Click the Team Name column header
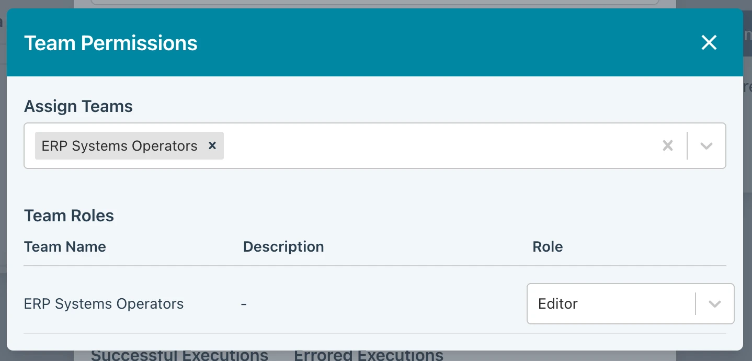This screenshot has width=752, height=361. [x=65, y=247]
